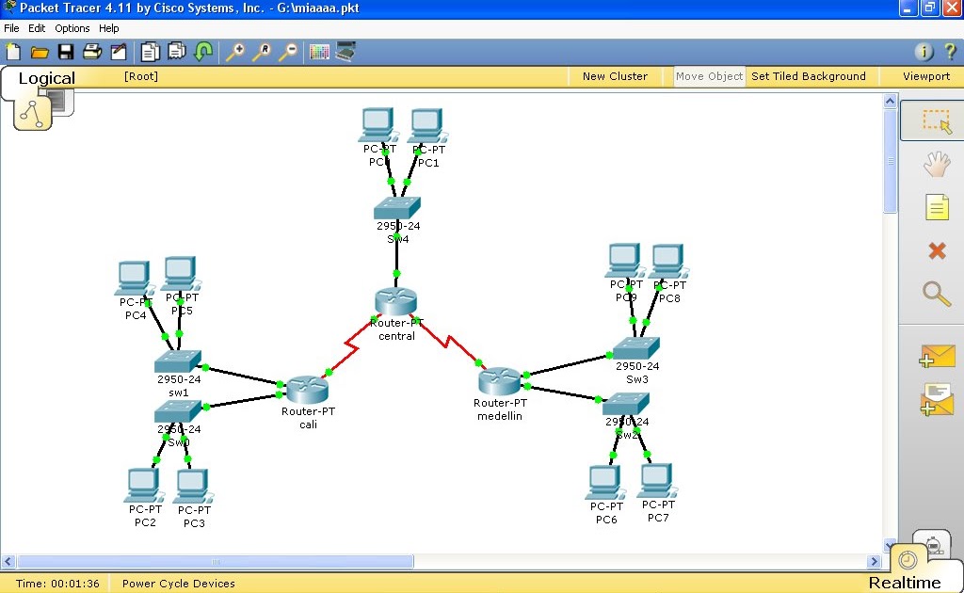Choose the Delete tool in the right sidebar
Viewport: 964px width, 593px height.
(937, 250)
